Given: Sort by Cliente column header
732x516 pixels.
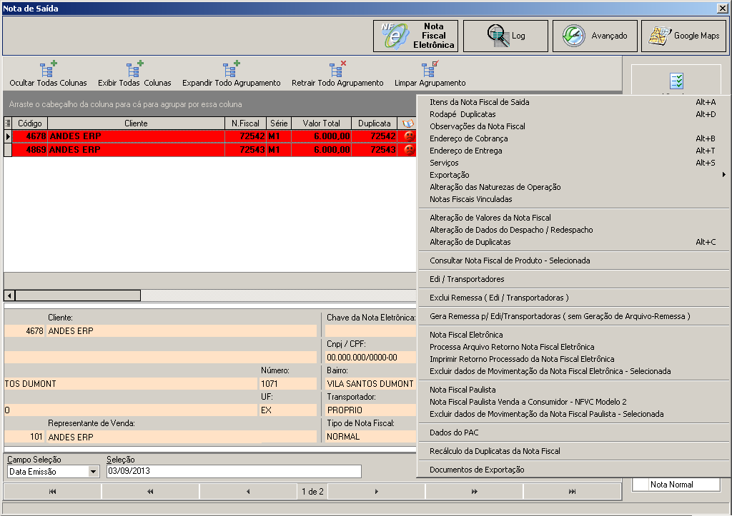Looking at the screenshot, I should tap(136, 123).
